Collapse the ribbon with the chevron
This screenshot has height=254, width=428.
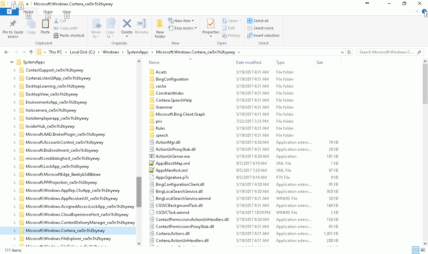point(417,11)
